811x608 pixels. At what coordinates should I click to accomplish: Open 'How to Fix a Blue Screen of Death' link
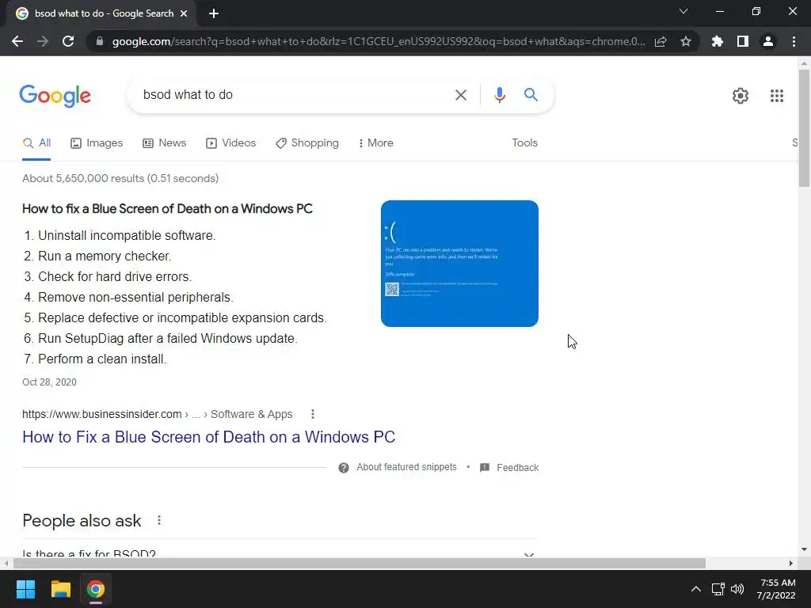coord(208,437)
